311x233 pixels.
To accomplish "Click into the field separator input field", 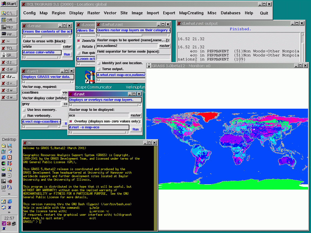I will [133, 57].
